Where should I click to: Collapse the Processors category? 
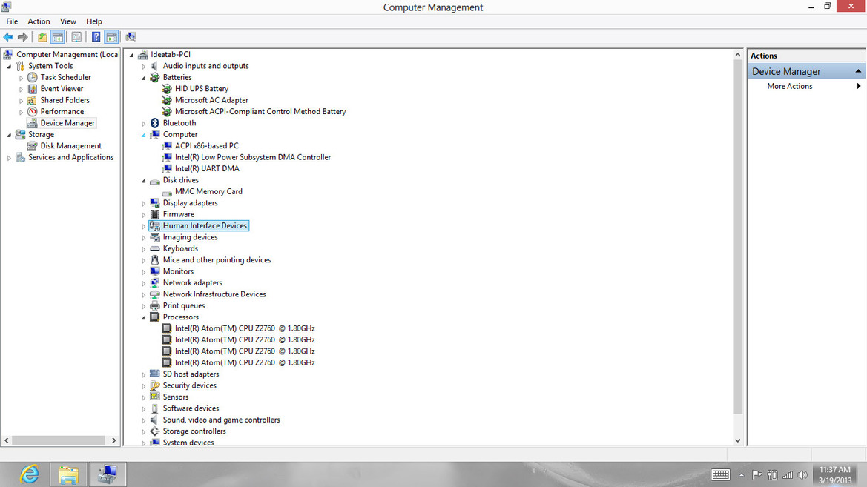pos(144,318)
